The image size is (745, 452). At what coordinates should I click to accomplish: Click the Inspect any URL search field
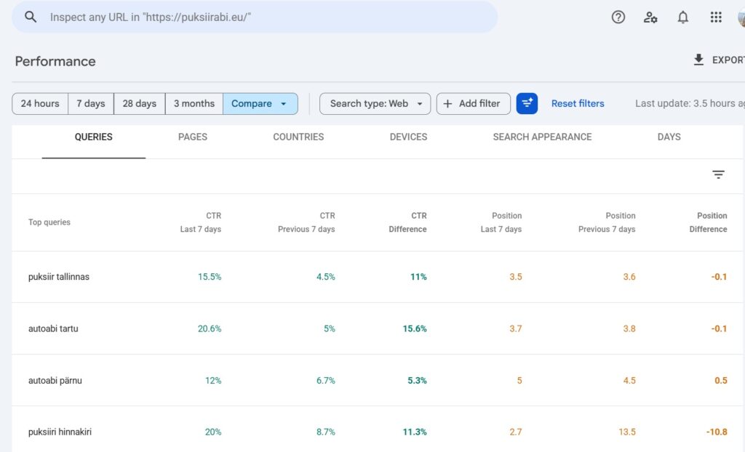coord(255,17)
